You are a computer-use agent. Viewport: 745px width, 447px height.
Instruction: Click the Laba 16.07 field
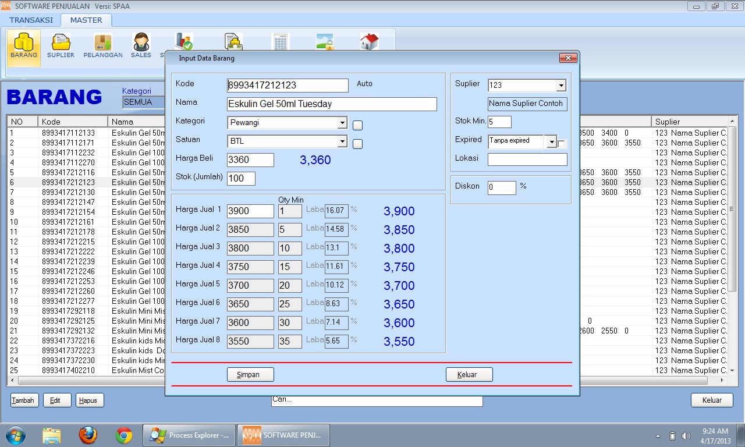tap(336, 211)
